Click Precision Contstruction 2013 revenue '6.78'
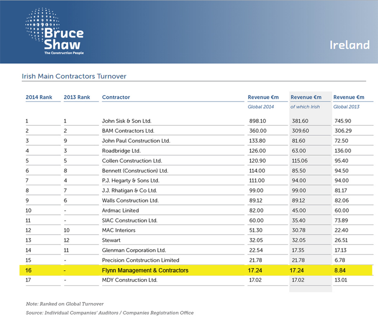This screenshot has height=328, width=378. (340, 260)
